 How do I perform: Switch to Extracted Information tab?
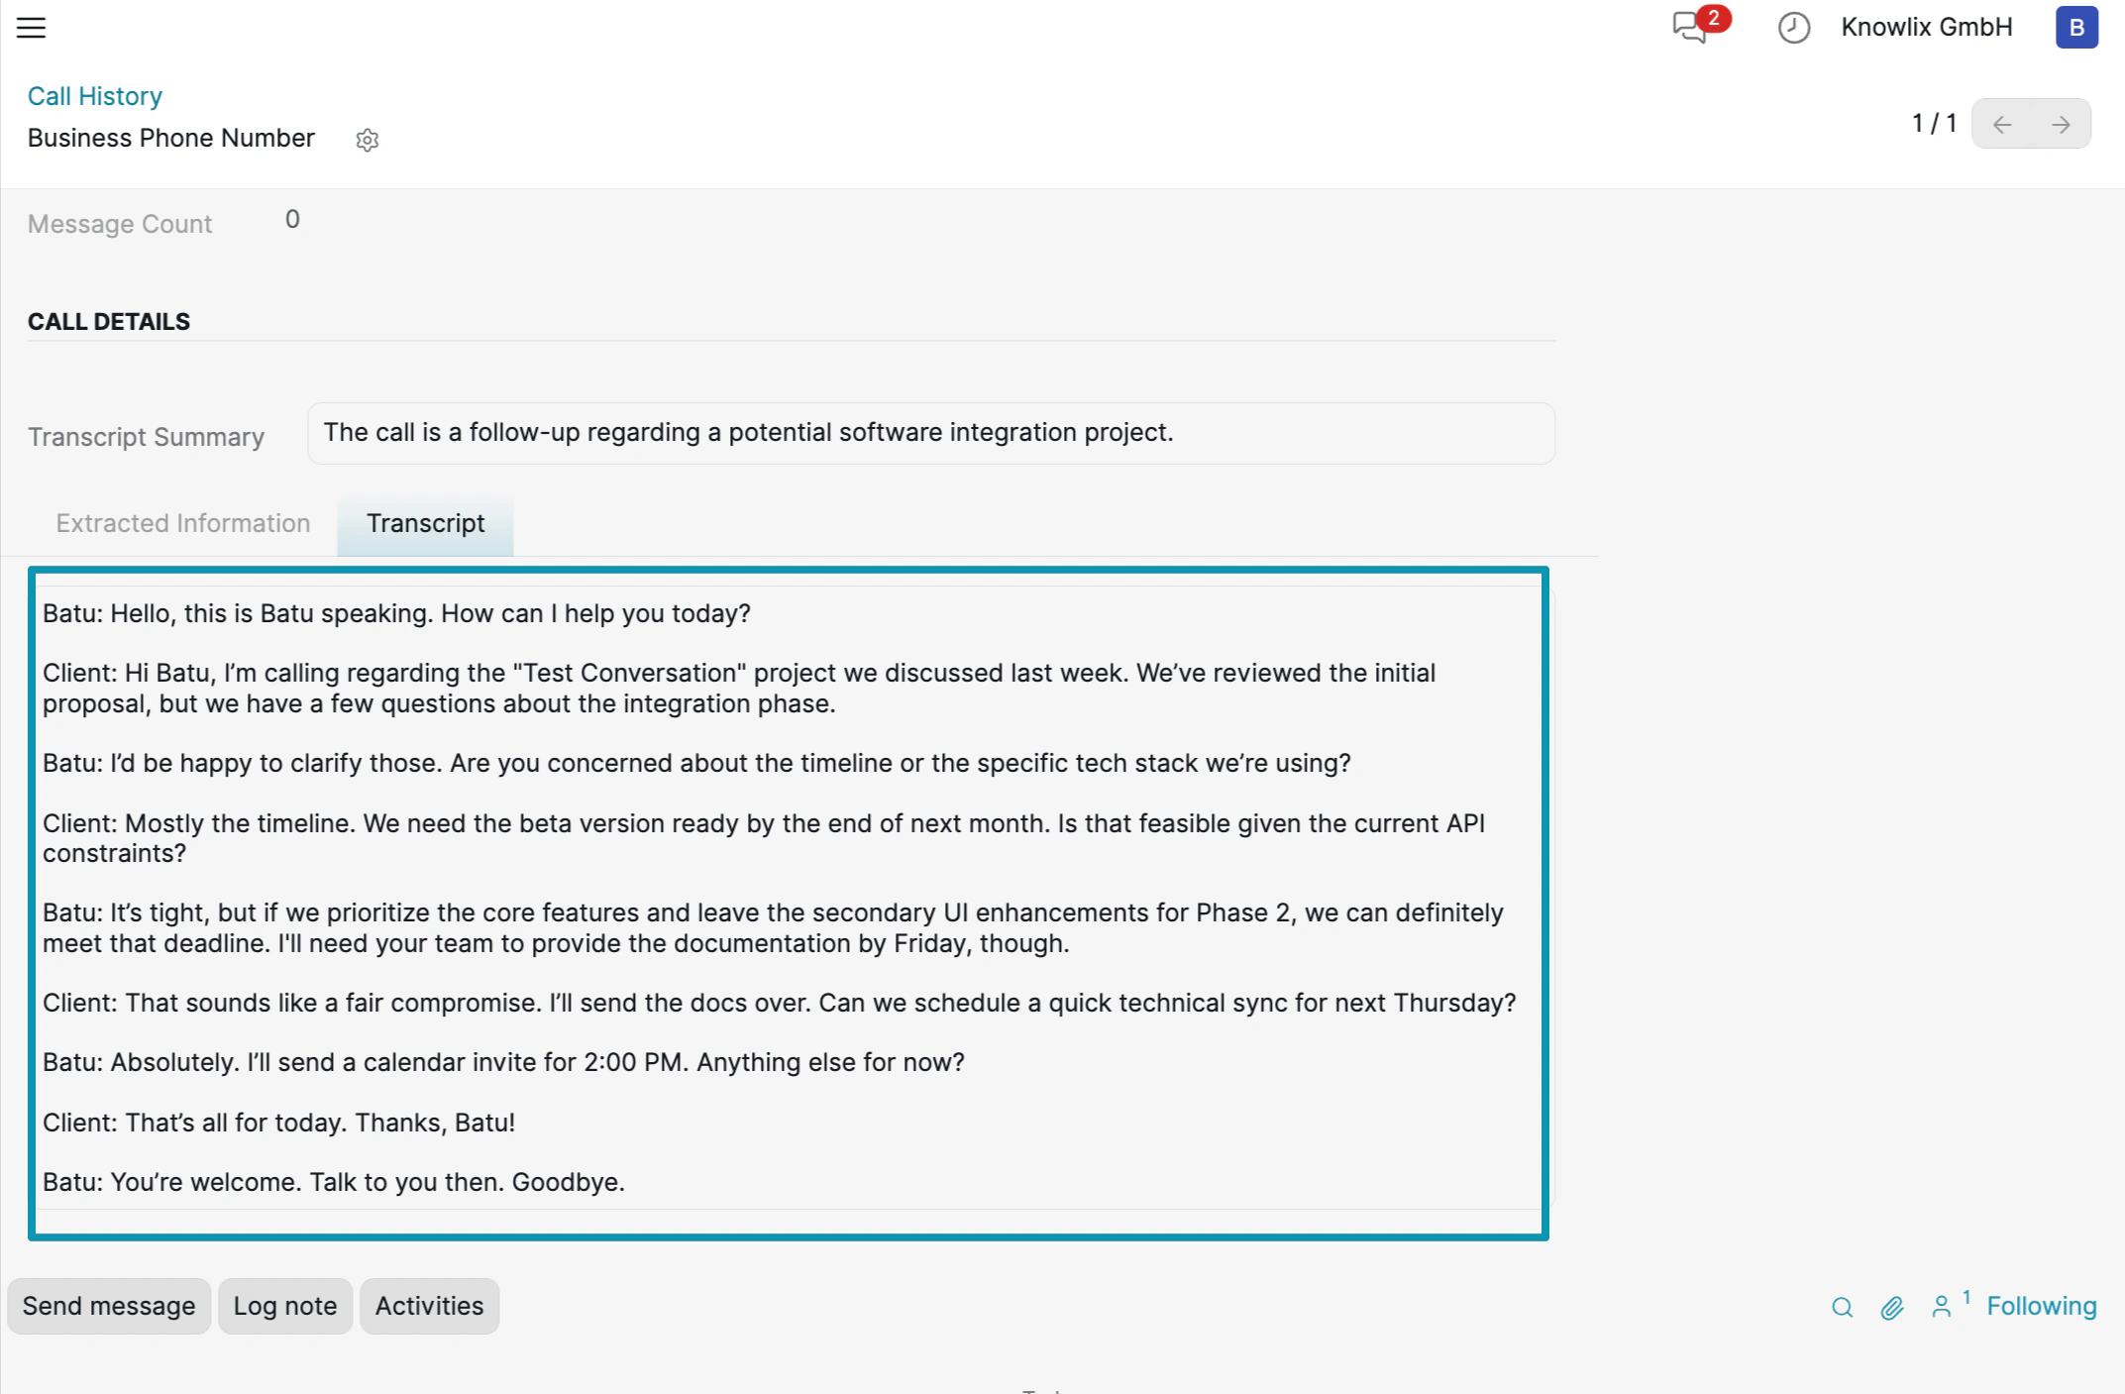pyautogui.click(x=183, y=523)
